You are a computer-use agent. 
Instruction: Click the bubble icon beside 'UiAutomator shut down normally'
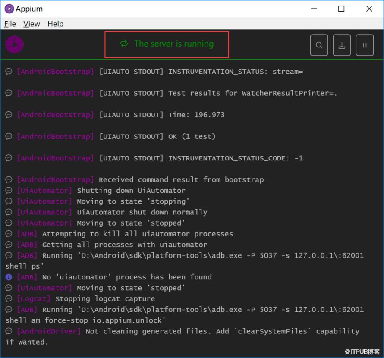click(9, 212)
